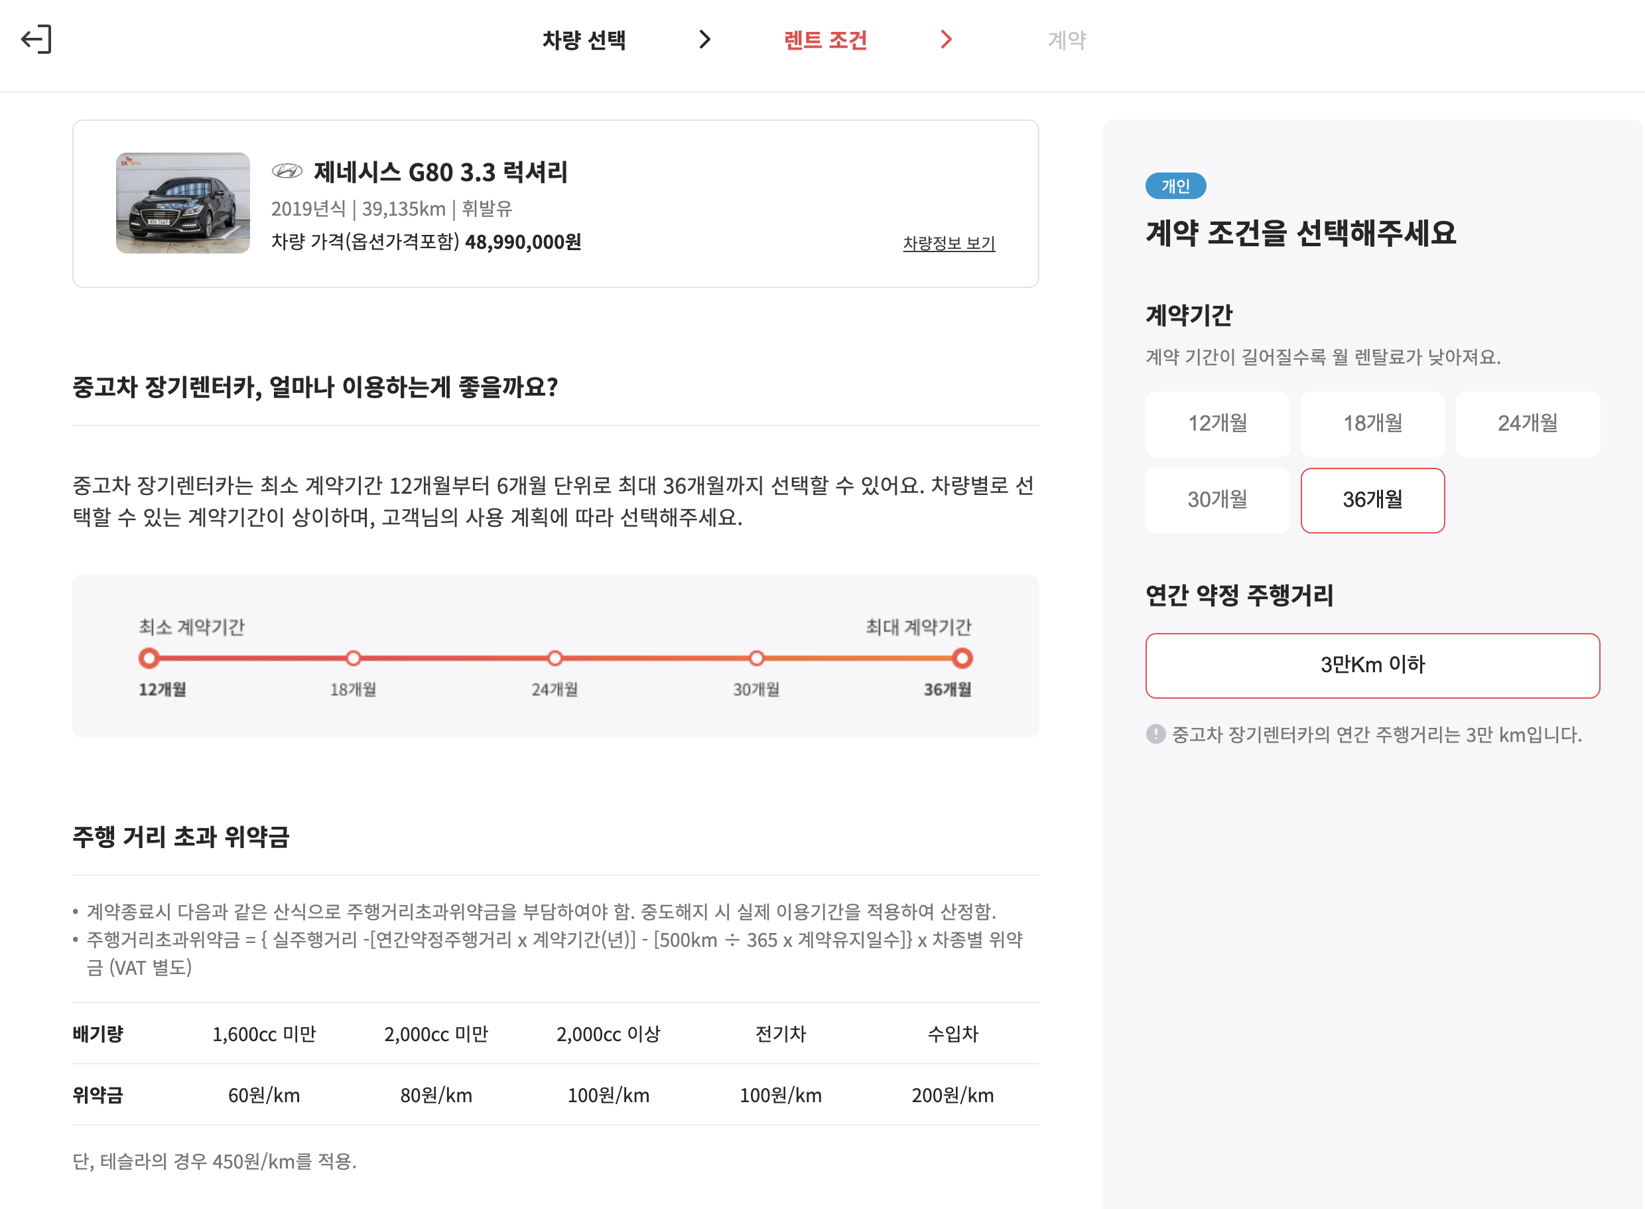Click the info exclamation icon near the mileage note
This screenshot has height=1209, width=1645.
pyautogui.click(x=1155, y=734)
